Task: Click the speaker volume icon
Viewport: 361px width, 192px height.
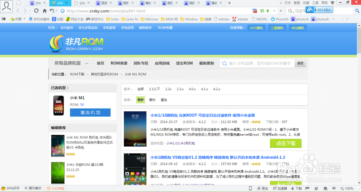Action: click(x=334, y=188)
